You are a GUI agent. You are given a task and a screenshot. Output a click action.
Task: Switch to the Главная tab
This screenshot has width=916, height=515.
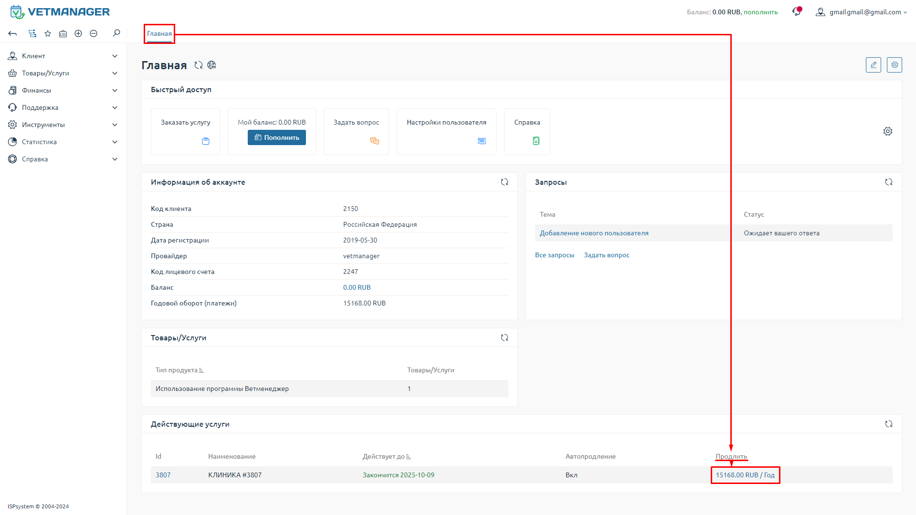click(159, 33)
